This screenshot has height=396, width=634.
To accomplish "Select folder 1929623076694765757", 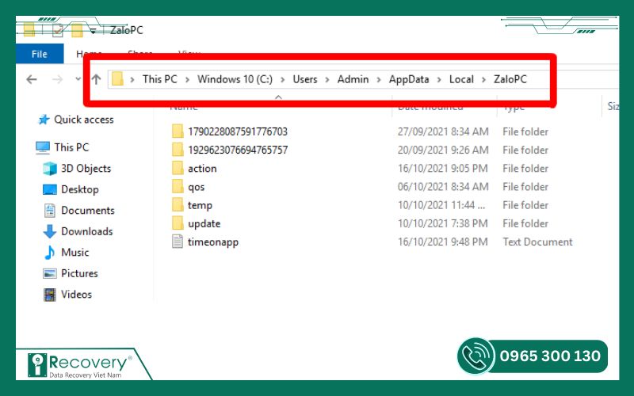I will pyautogui.click(x=238, y=150).
